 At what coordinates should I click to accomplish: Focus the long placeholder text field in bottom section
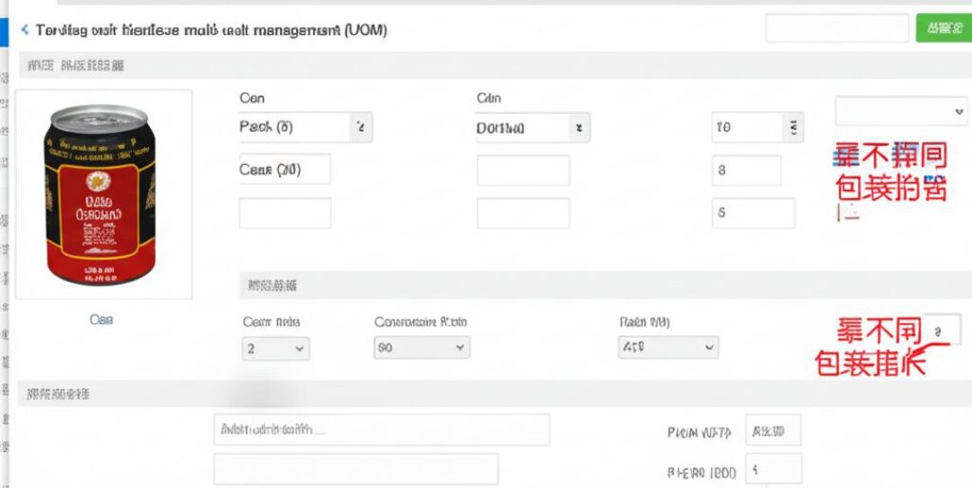click(381, 430)
